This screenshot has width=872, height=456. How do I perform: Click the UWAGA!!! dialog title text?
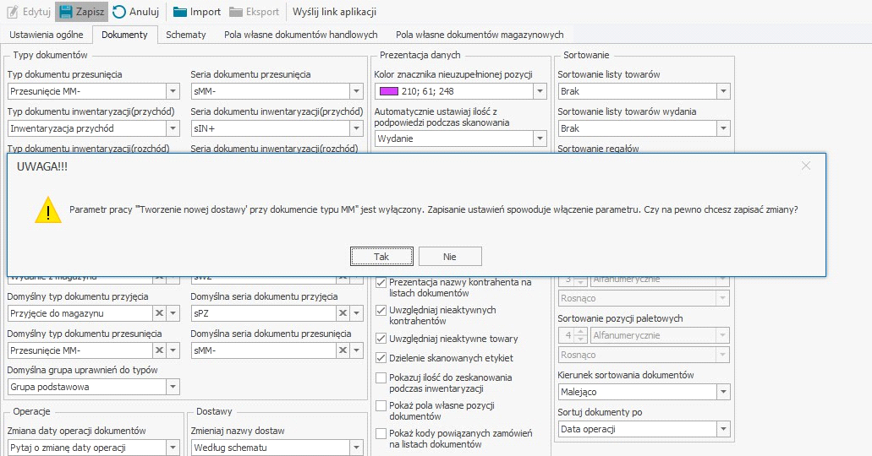[x=42, y=166]
